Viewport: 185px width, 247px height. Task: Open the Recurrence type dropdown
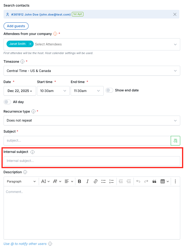tap(91, 120)
